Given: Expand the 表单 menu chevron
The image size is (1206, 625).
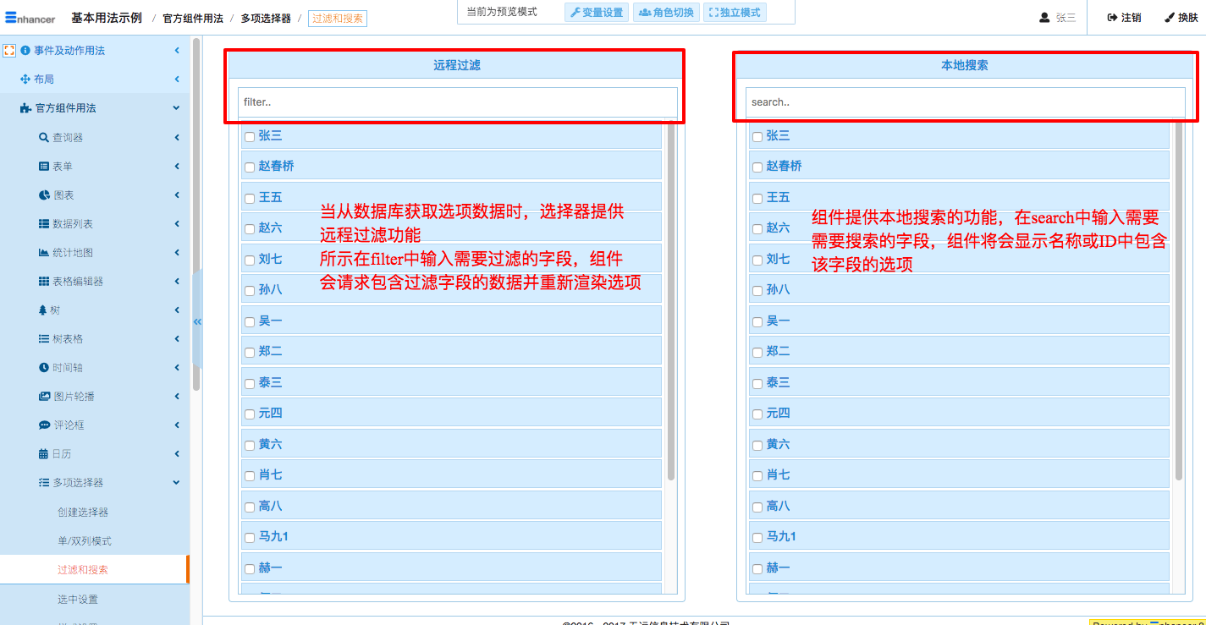Looking at the screenshot, I should tap(177, 167).
